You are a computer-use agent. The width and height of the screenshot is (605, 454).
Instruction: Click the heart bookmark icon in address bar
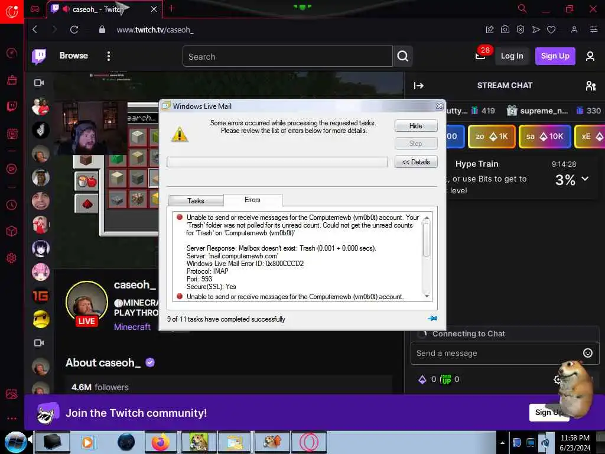(x=551, y=30)
